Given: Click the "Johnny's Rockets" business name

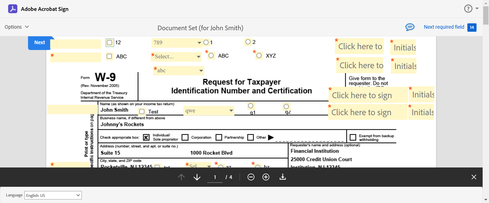Looking at the screenshot, I should tap(122, 124).
